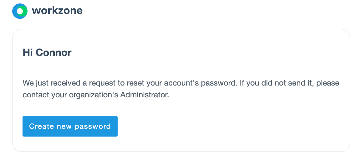Select the workzone wordmark text
Image resolution: width=361 pixels, height=163 pixels.
click(x=57, y=11)
